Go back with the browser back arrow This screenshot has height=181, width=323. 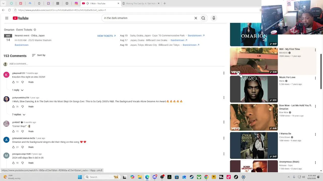[3, 10]
